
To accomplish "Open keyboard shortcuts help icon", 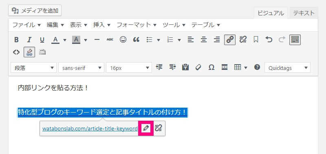I will pos(257,67).
